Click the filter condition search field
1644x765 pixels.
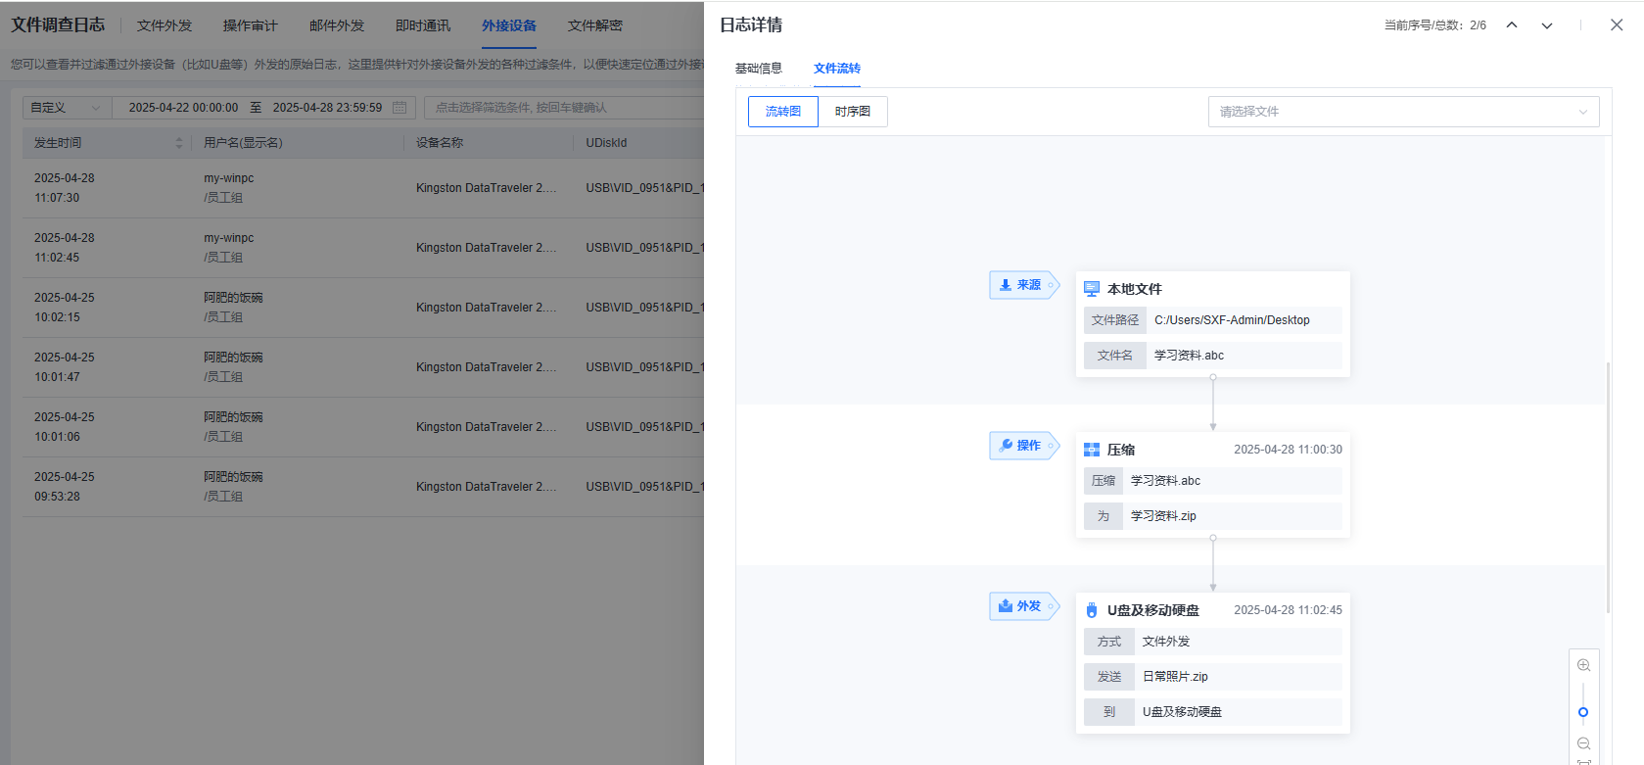click(563, 108)
